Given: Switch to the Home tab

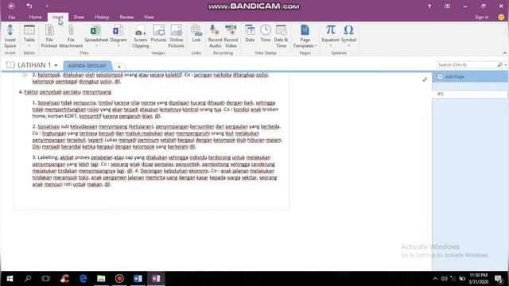Looking at the screenshot, I should (x=35, y=17).
